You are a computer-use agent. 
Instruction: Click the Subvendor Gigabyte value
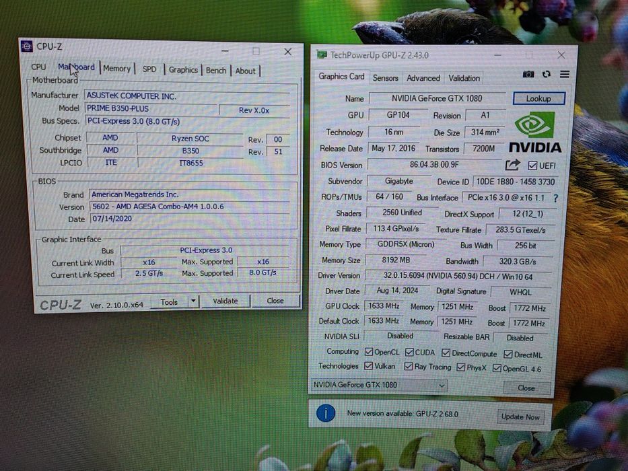(399, 181)
